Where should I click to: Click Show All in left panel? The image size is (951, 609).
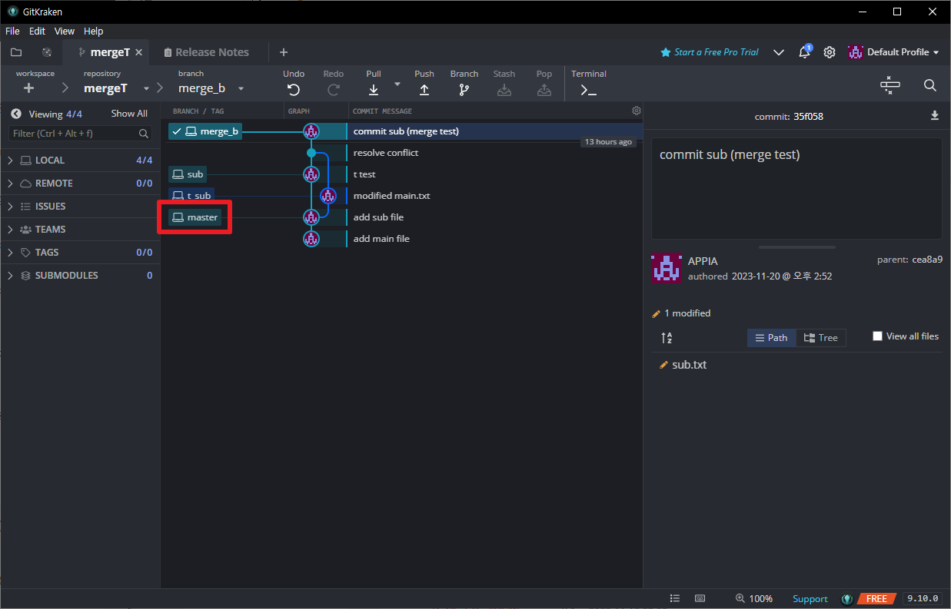pos(129,114)
